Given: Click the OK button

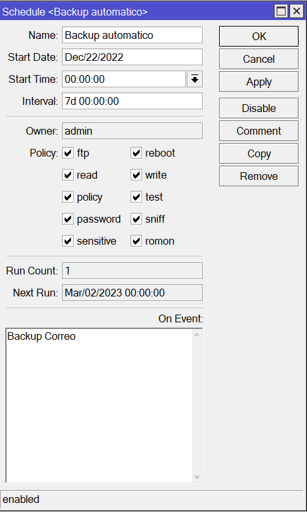Looking at the screenshot, I should (259, 36).
